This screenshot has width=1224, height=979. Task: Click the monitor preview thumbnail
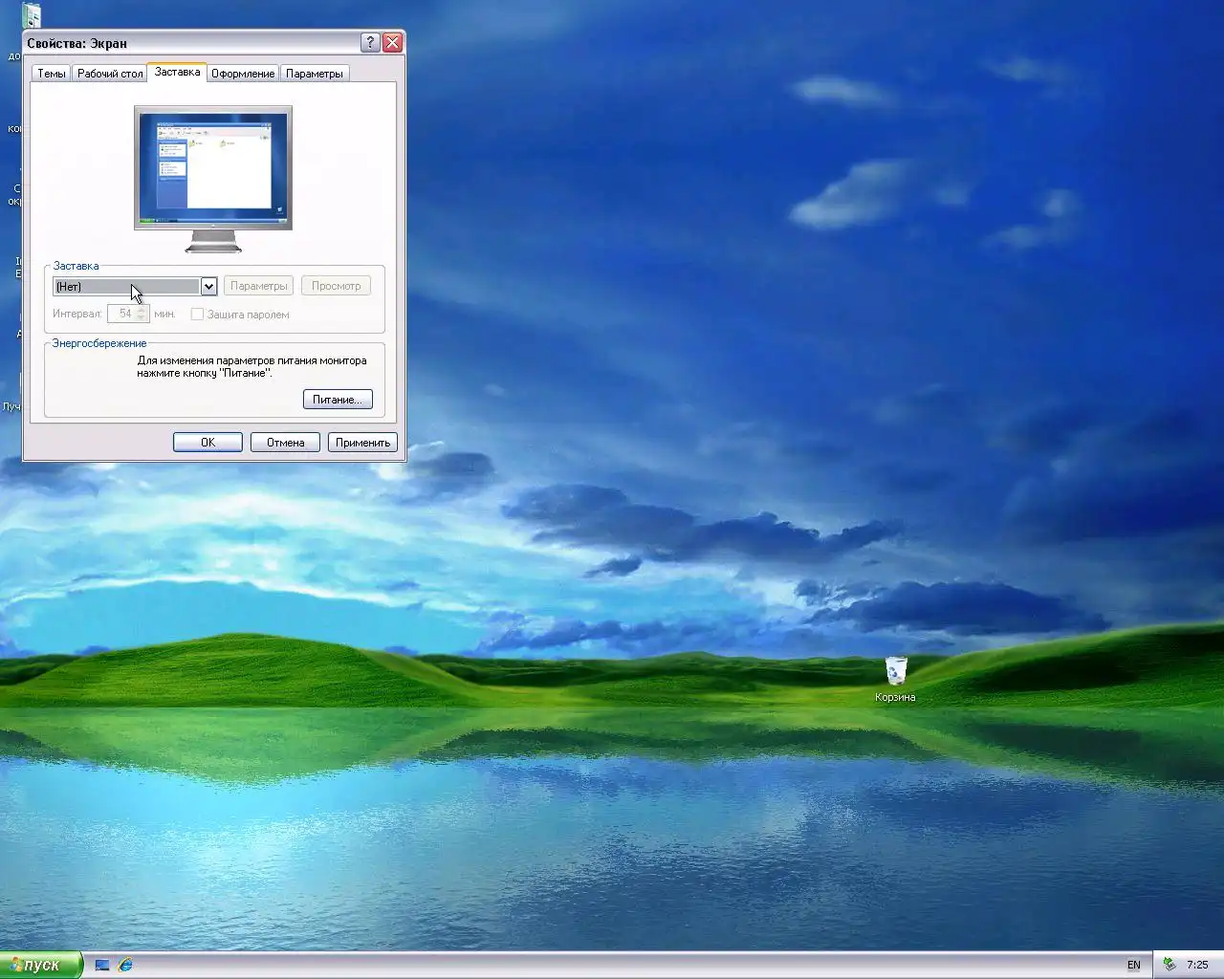pyautogui.click(x=213, y=179)
